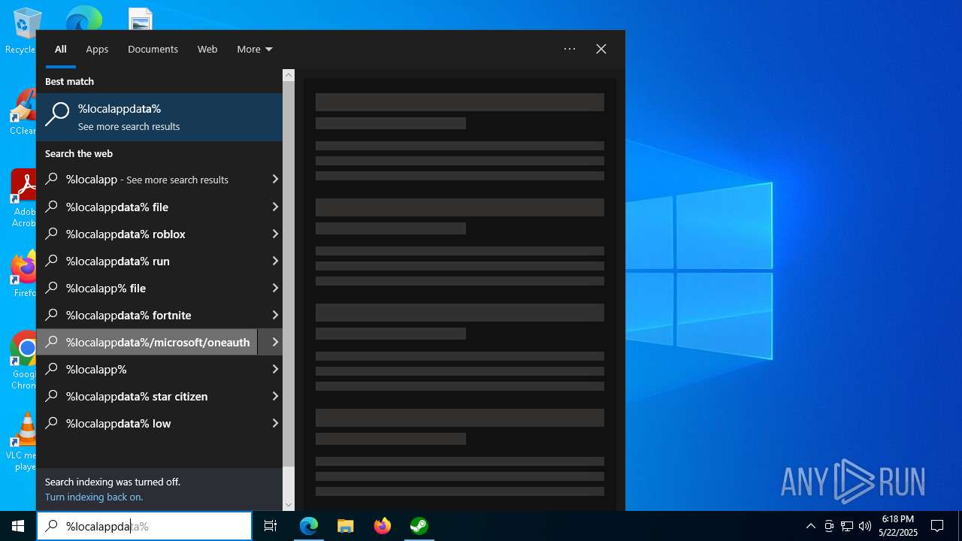
Task: Open the %localappdata% best match result
Action: coord(159,117)
